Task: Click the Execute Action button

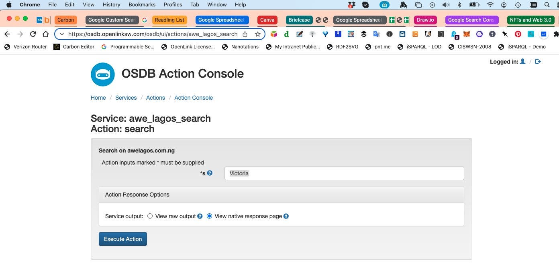Action: [123, 239]
